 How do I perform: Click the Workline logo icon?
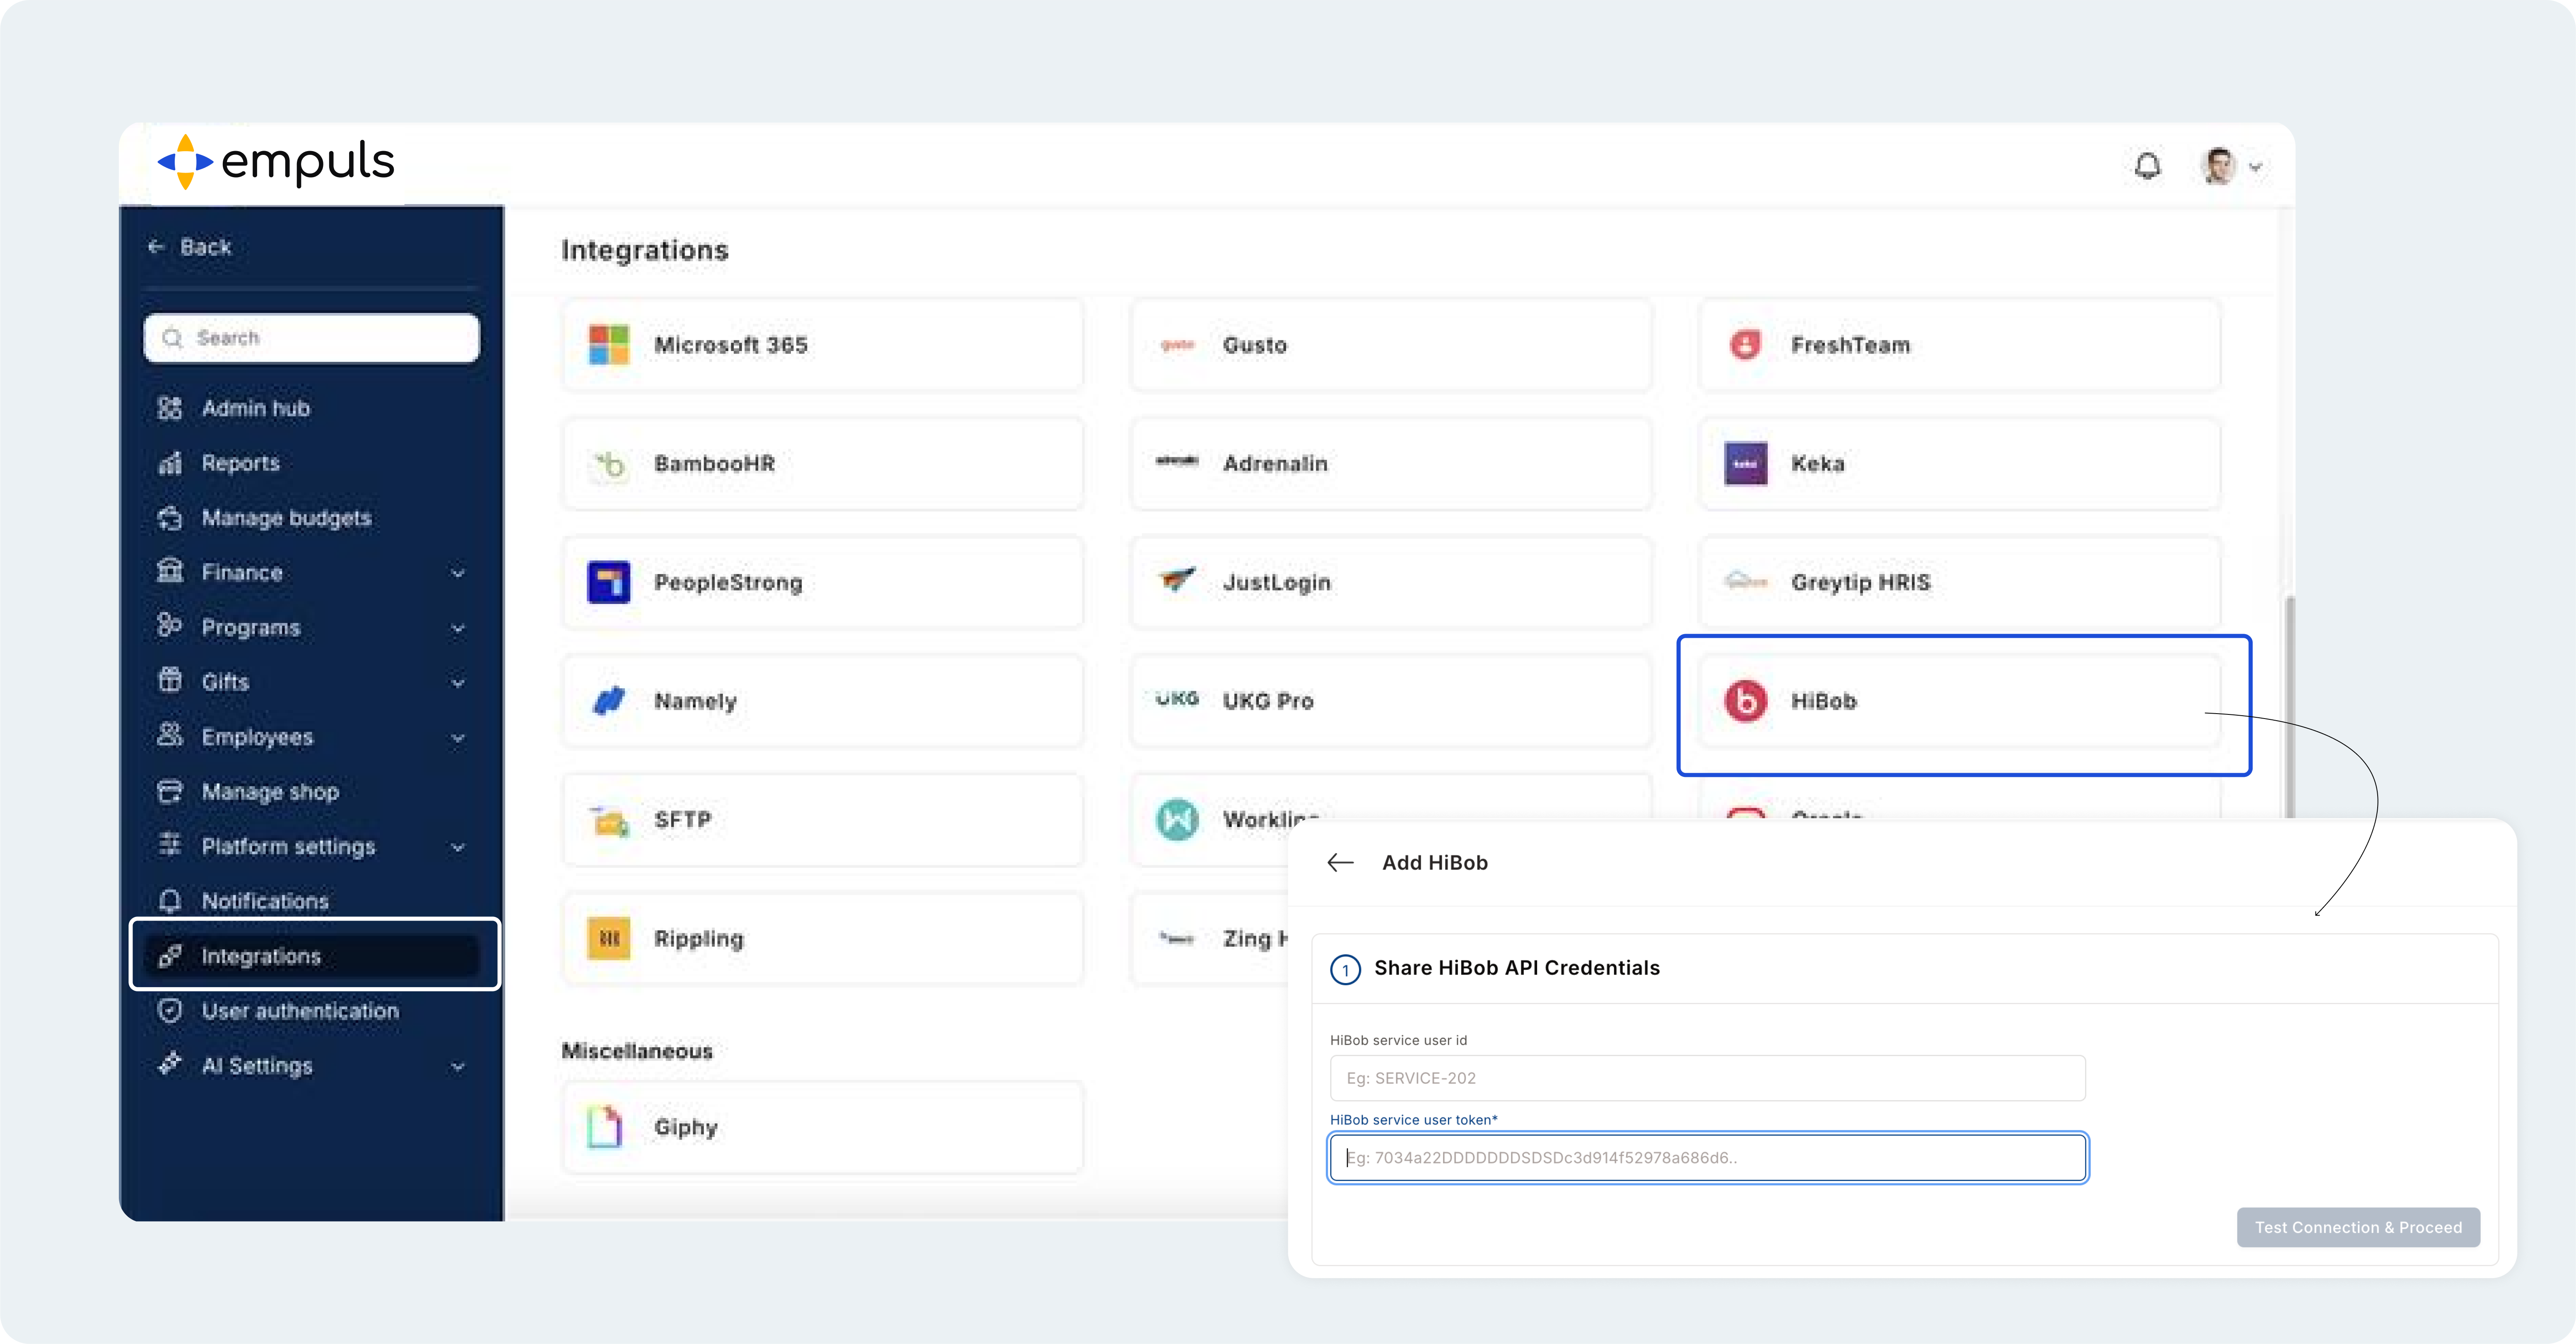pos(1177,820)
